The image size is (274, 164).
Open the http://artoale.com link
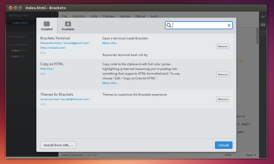click(53, 48)
